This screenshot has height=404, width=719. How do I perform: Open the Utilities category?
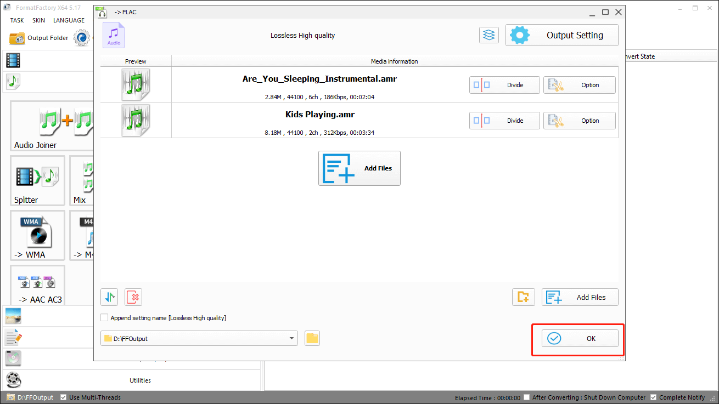[x=132, y=380]
